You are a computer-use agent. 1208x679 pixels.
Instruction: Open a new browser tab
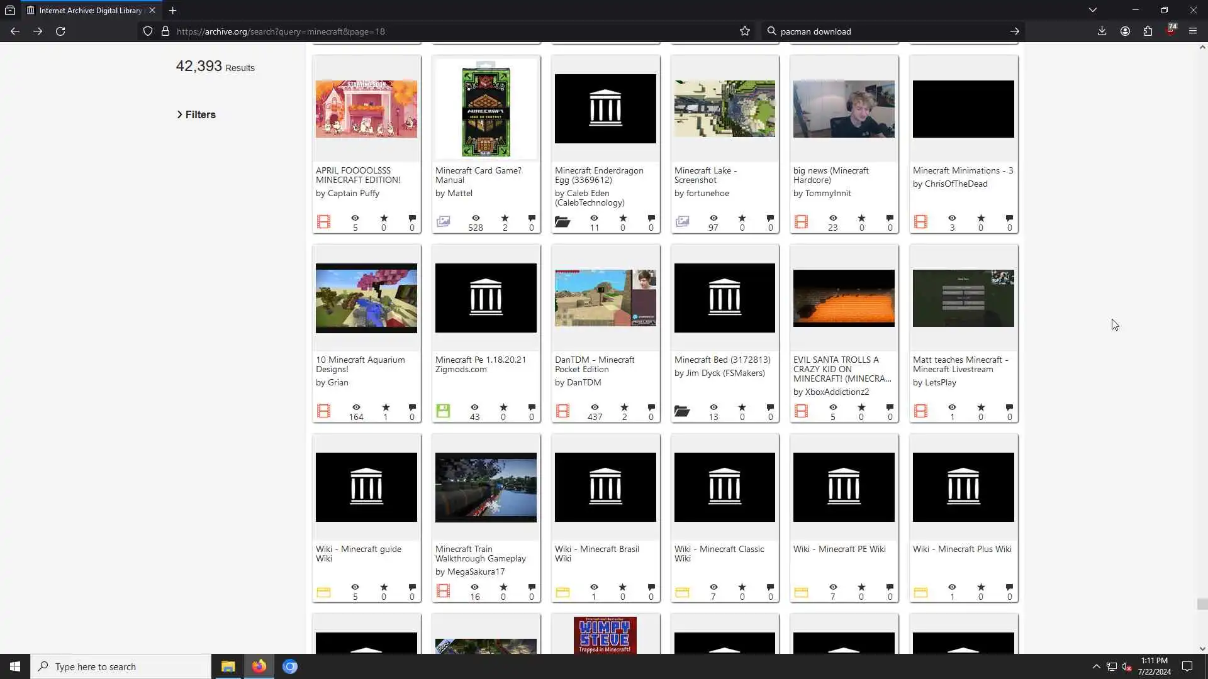coord(172,10)
